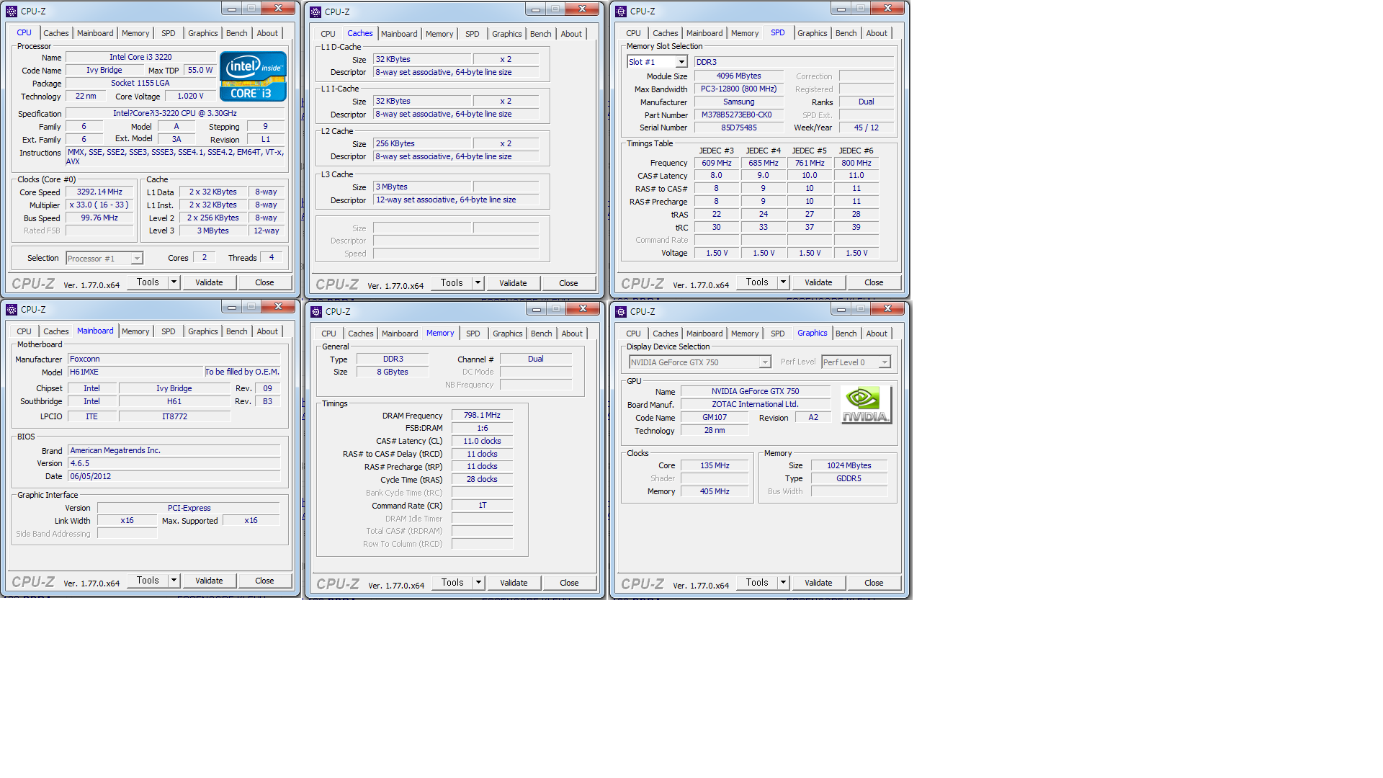Open About tab in Graphics window

pyautogui.click(x=876, y=334)
